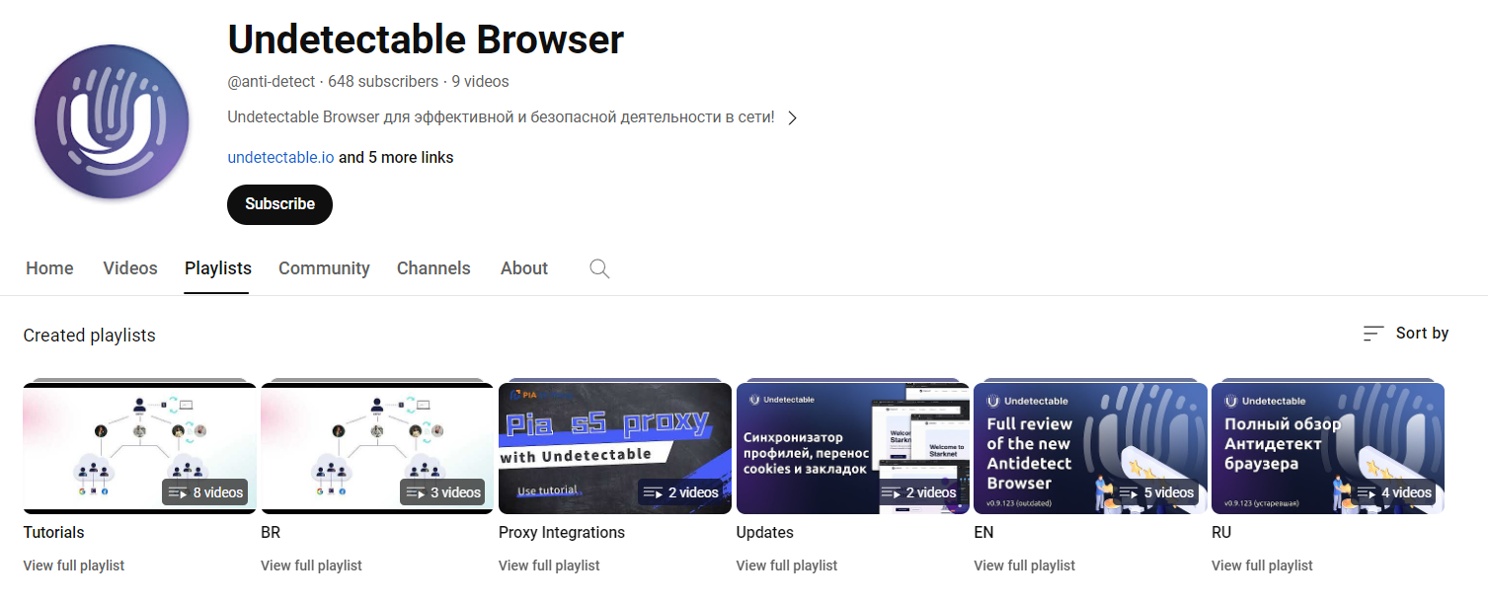Expand the and 5 more links section
The height and width of the screenshot is (603, 1488).
(396, 157)
